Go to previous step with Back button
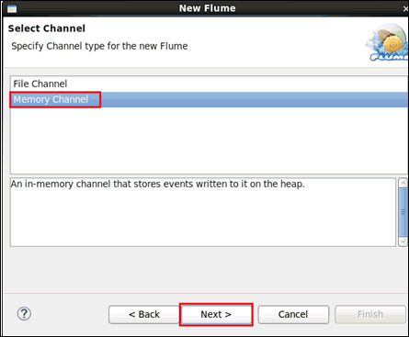Viewport: 409px width, 337px height. point(144,314)
